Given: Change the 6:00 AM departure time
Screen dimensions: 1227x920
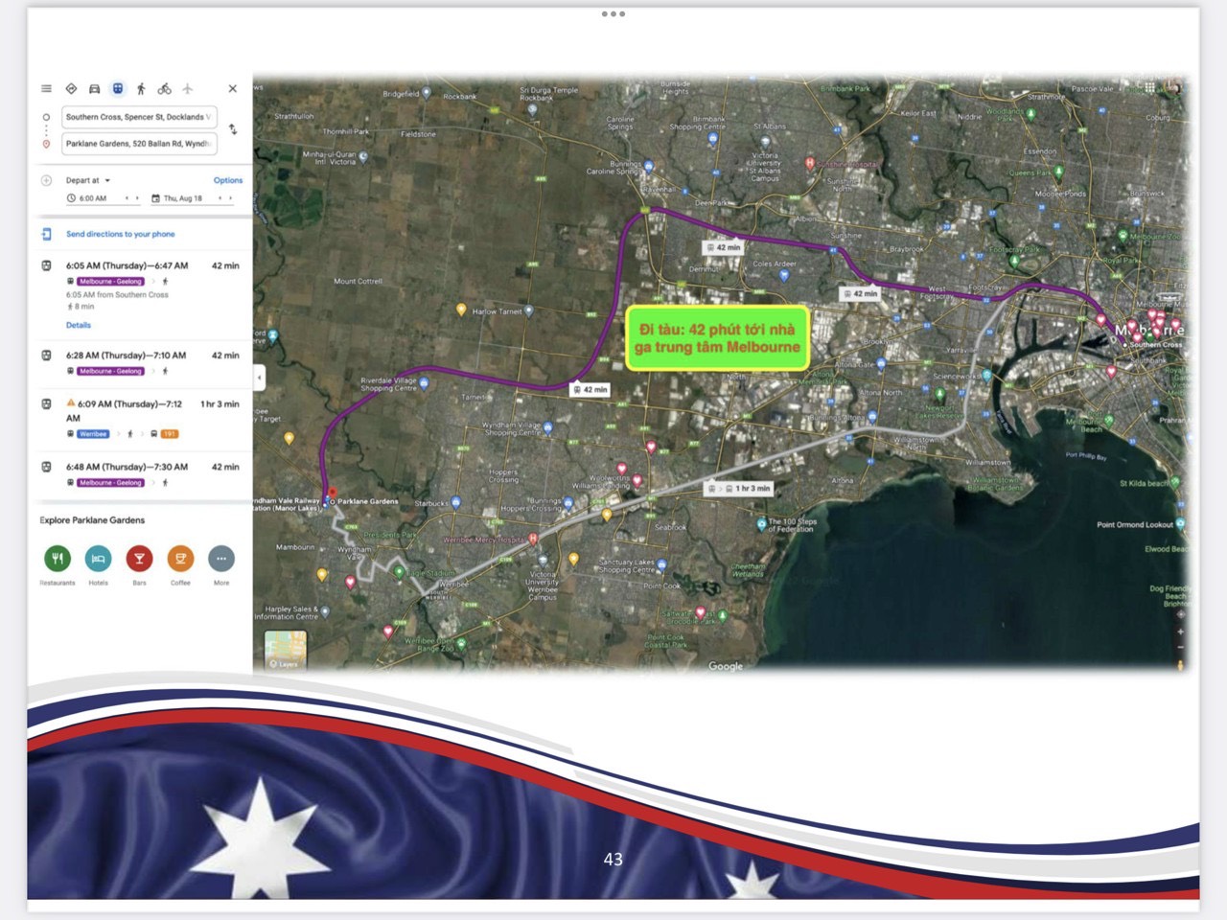Looking at the screenshot, I should tap(92, 198).
